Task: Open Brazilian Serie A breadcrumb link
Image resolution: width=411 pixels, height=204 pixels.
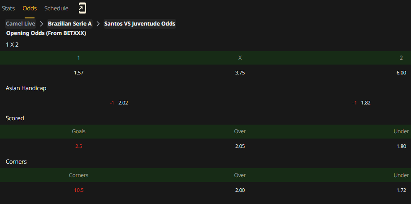Action: [x=70, y=24]
